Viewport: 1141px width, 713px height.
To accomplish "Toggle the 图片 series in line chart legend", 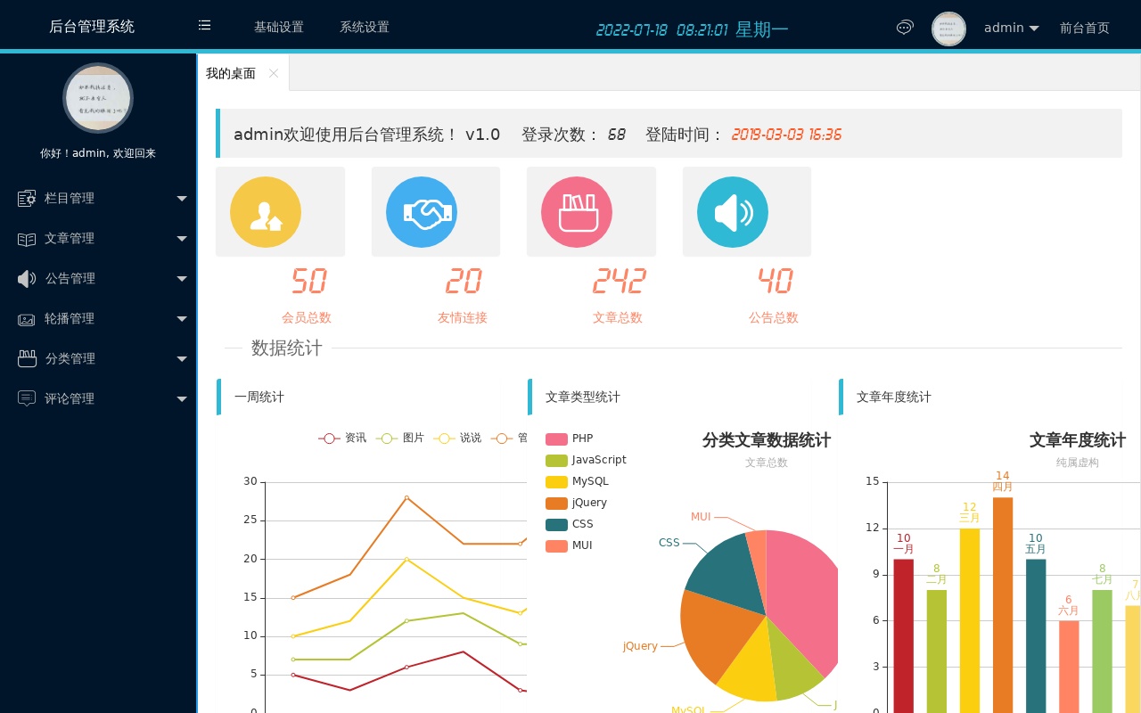I will (400, 438).
